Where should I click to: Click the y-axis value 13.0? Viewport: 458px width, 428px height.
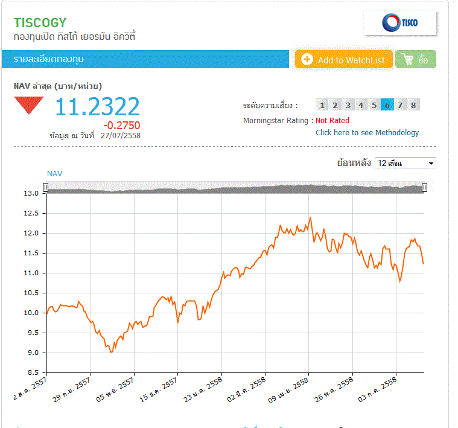point(31,193)
